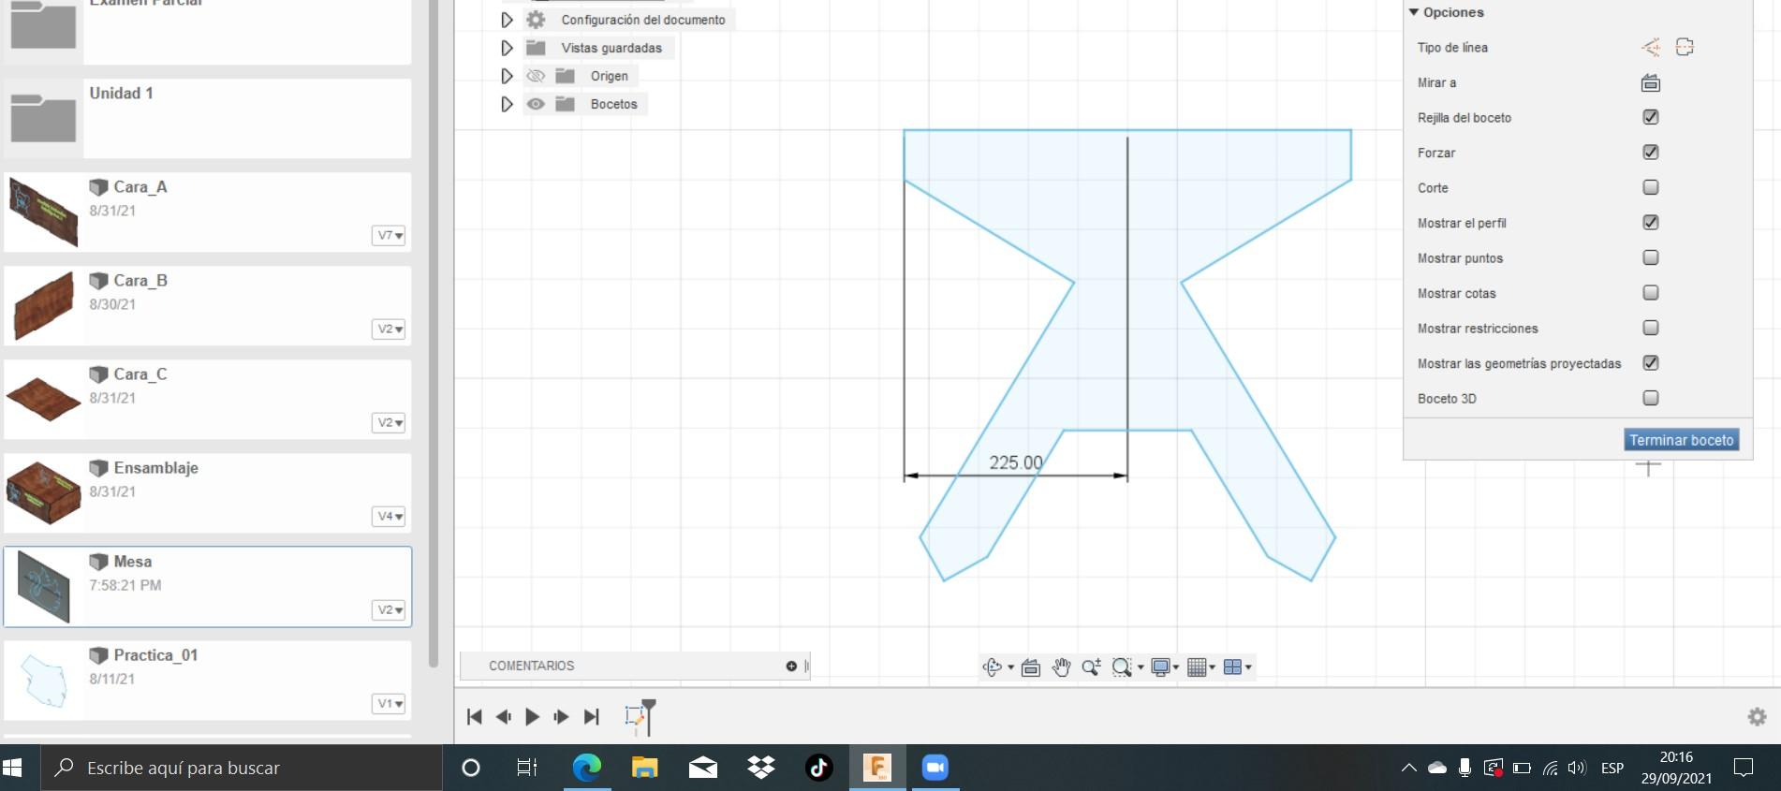Screen dimensions: 1781x791
Task: Click the Configuración del documento gear icon
Action: (536, 20)
